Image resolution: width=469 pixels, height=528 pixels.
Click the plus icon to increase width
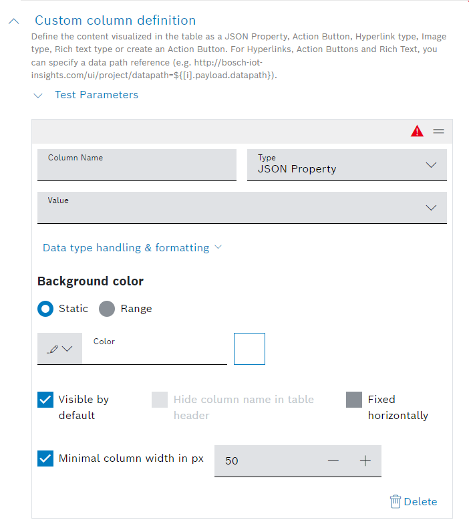point(365,461)
